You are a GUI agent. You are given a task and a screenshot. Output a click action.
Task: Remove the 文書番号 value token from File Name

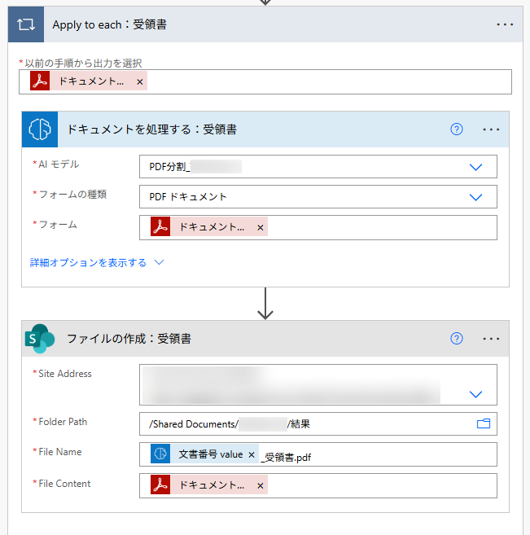[252, 455]
